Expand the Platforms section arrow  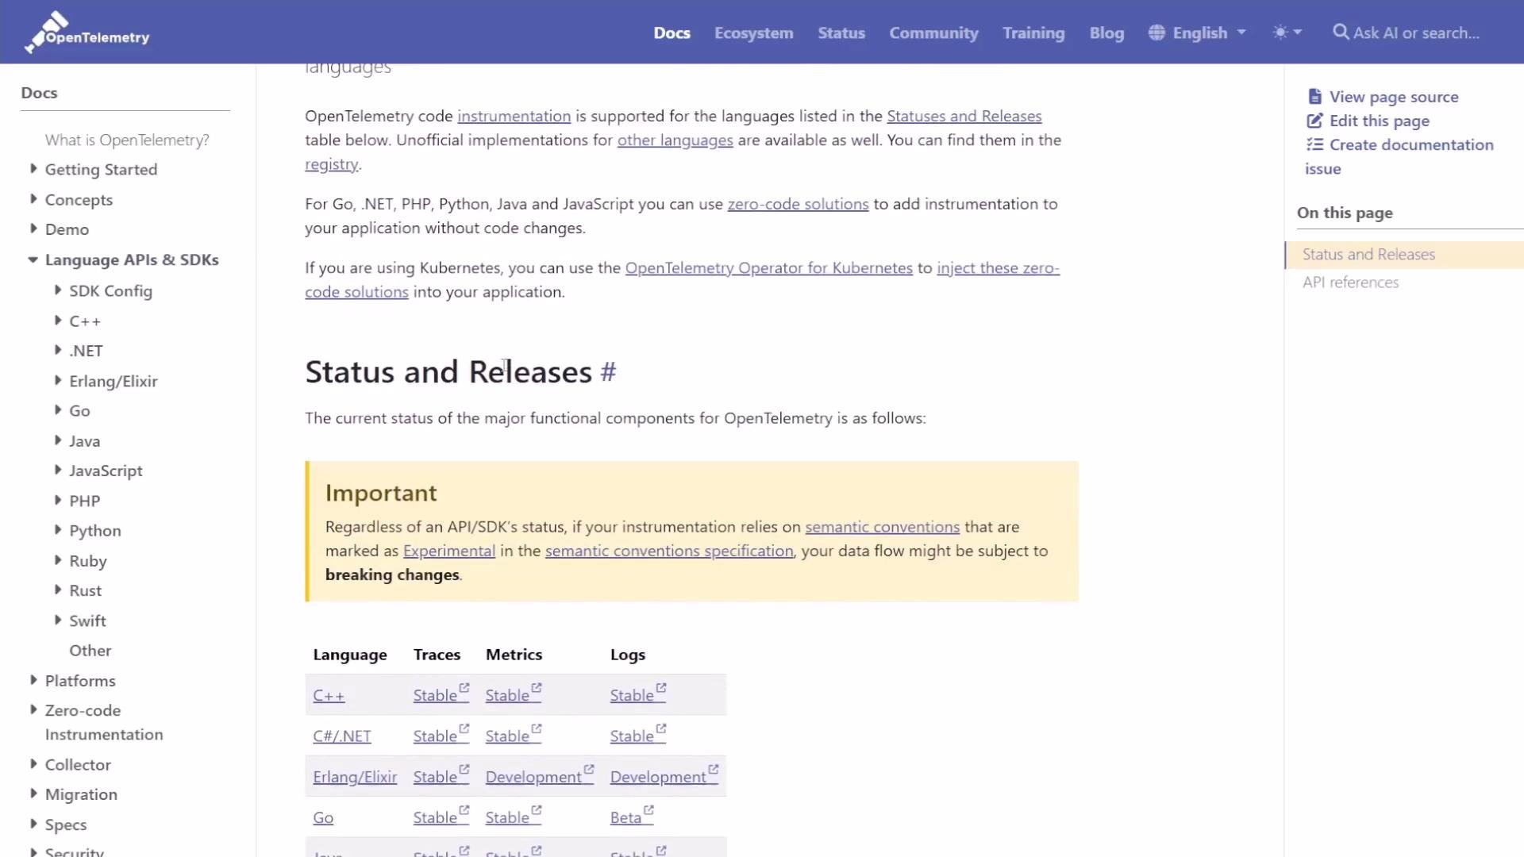click(33, 679)
